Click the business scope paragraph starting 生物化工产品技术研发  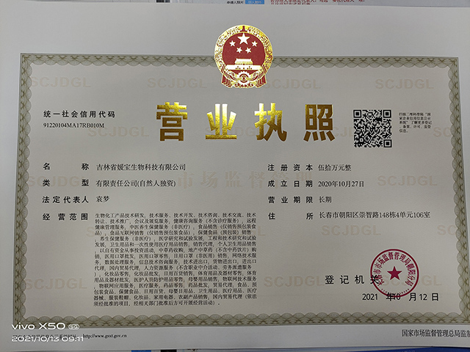pyautogui.click(x=176, y=259)
